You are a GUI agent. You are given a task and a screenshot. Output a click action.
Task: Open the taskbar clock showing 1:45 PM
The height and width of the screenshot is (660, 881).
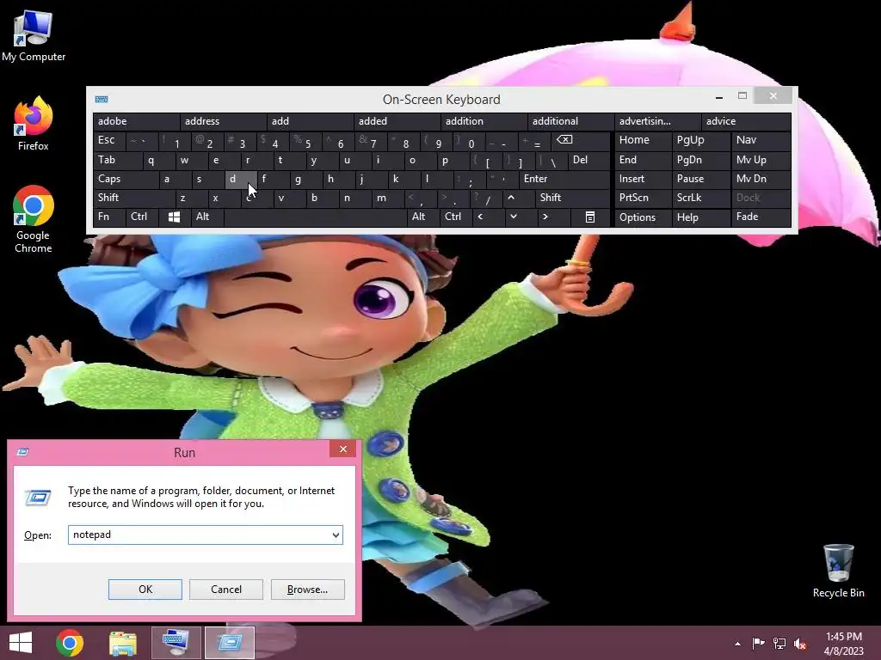pyautogui.click(x=843, y=644)
